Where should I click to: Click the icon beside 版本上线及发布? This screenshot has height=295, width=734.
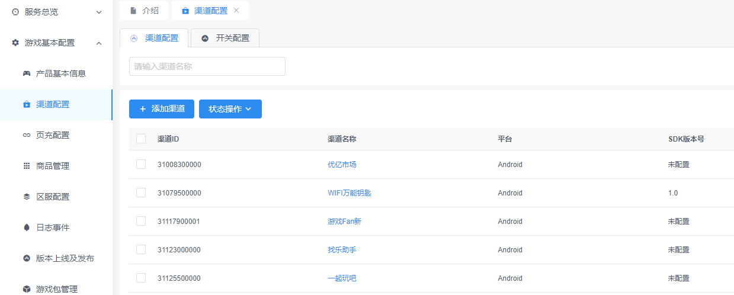[27, 258]
